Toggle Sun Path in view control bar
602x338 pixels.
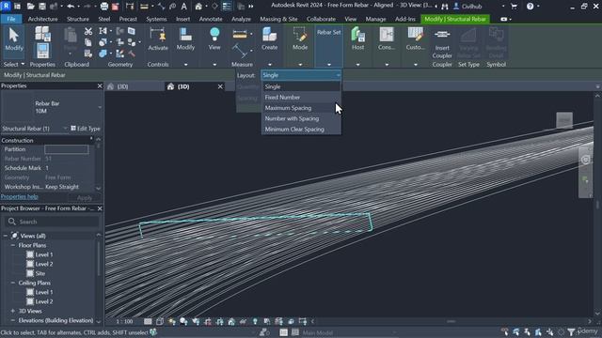coord(171,321)
